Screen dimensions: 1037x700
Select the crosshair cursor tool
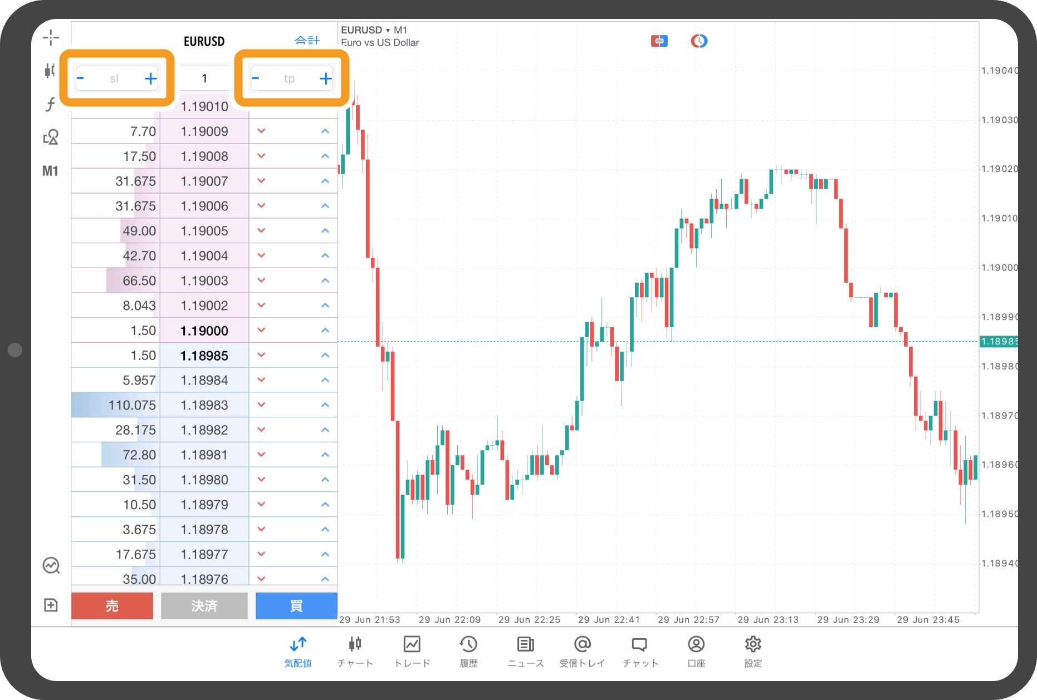(51, 38)
